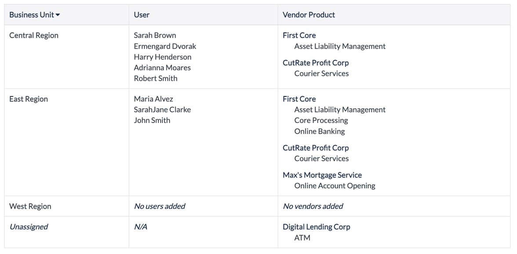Open Digital Lending Corp vendor
The image size is (517, 254).
point(317,227)
